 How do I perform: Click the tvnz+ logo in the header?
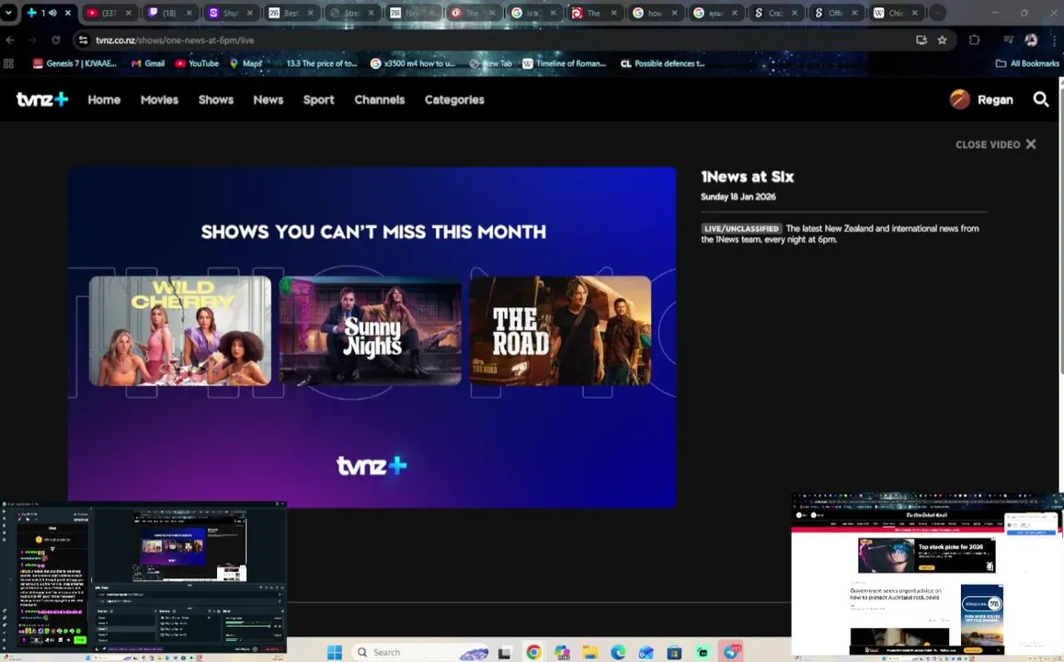point(42,99)
